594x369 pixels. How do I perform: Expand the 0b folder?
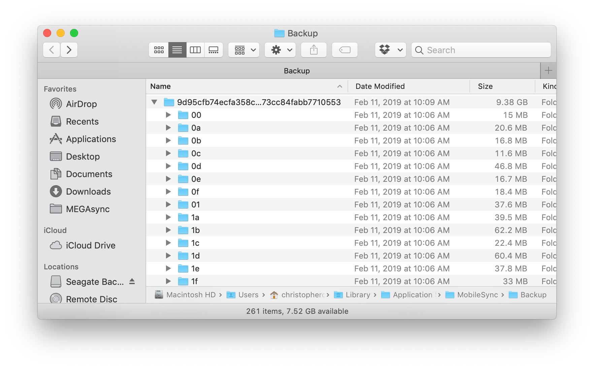tap(168, 140)
